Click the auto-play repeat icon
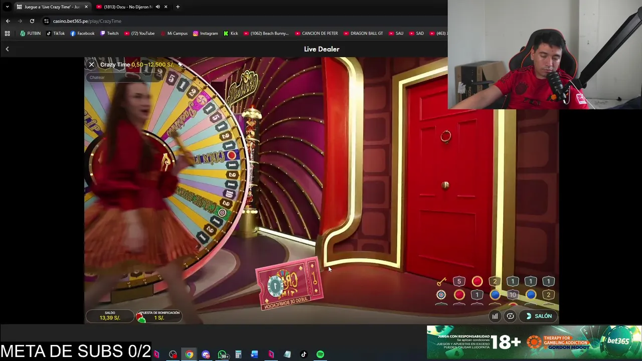The image size is (642, 361). [x=510, y=316]
